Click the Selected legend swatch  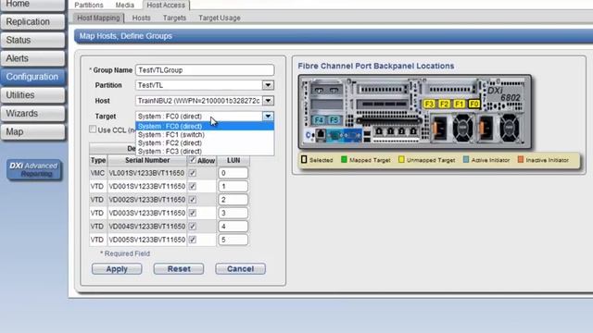304,159
